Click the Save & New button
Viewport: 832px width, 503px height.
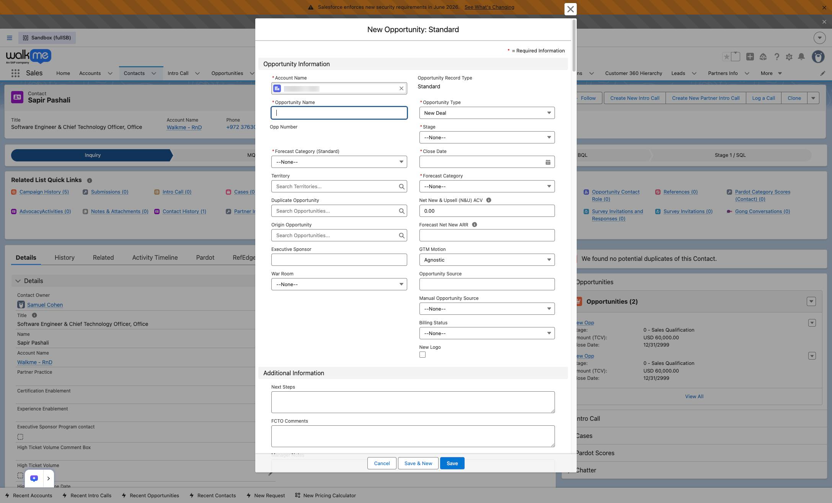click(418, 463)
